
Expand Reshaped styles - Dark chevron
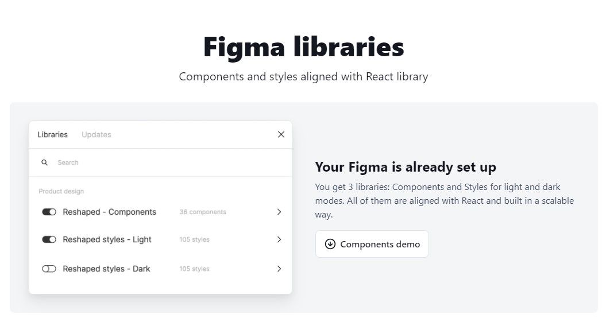point(279,269)
